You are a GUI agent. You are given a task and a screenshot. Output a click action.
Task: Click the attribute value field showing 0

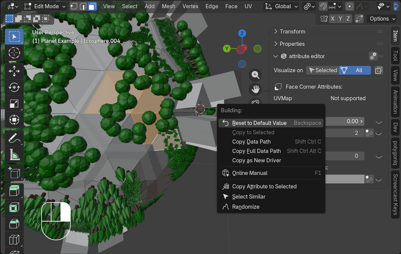click(x=345, y=156)
